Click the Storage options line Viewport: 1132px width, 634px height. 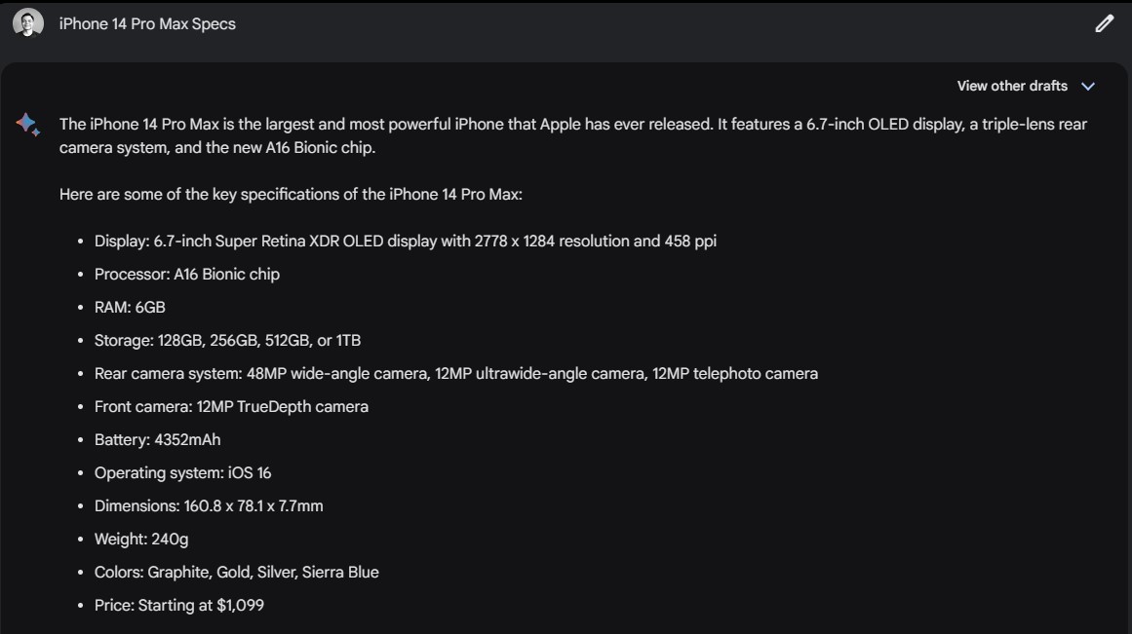(227, 341)
